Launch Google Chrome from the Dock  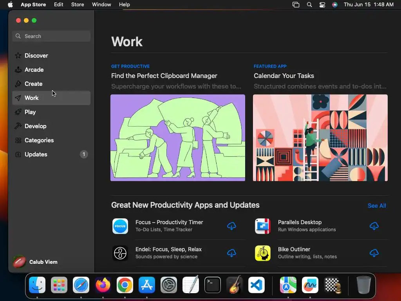pyautogui.click(x=125, y=285)
